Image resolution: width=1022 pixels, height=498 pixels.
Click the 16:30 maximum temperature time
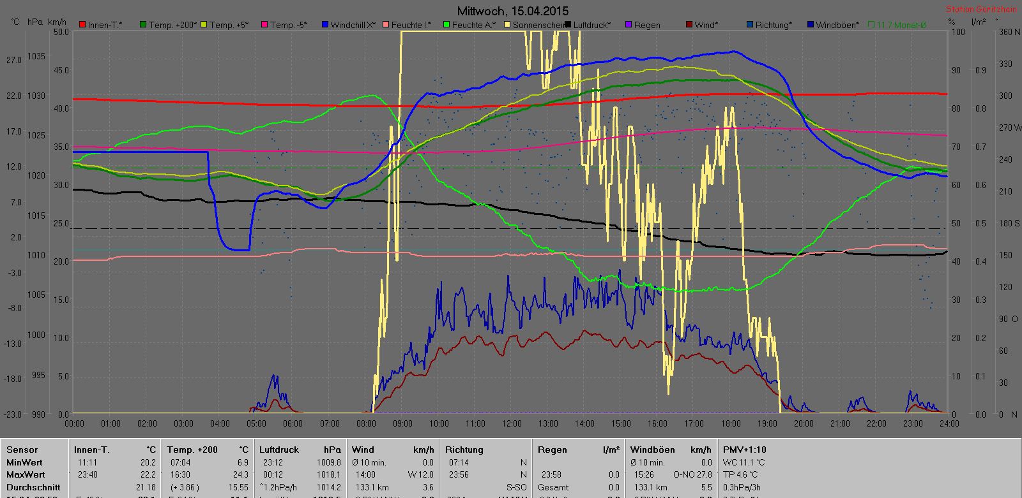180,474
